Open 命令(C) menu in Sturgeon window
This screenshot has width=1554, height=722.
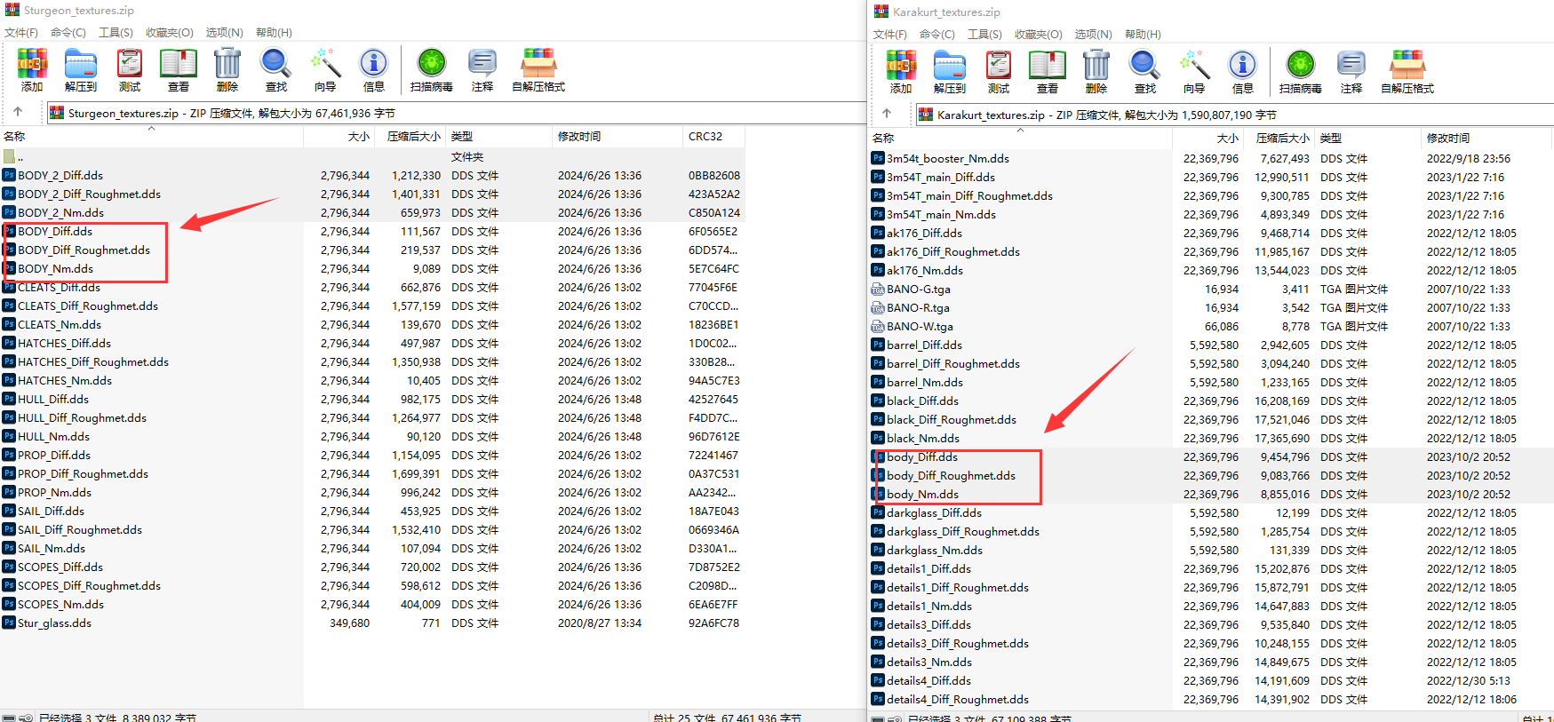point(68,33)
